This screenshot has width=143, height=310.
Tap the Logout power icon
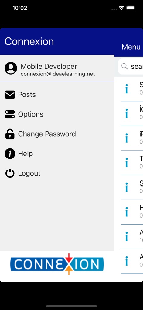pos(10,173)
